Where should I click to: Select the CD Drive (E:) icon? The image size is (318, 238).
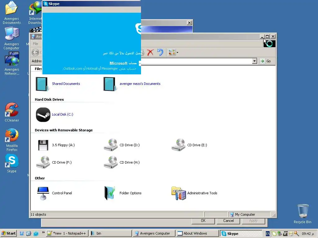tap(179, 145)
